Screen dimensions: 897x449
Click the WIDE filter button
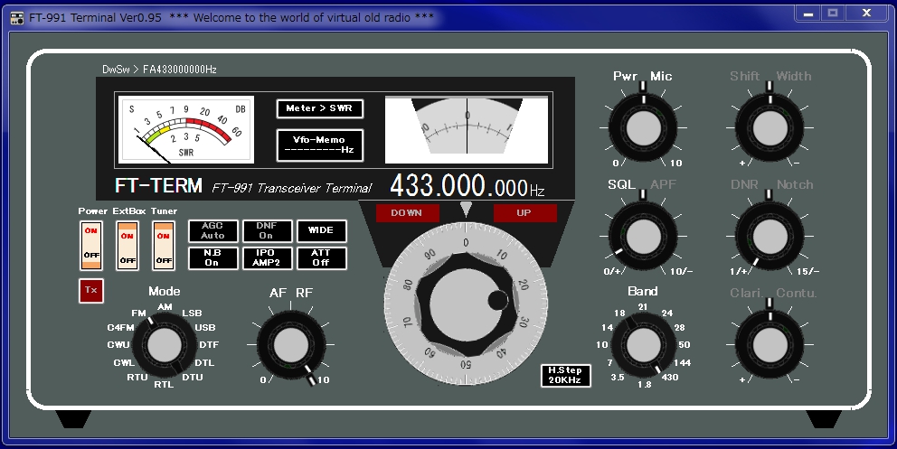(x=321, y=230)
